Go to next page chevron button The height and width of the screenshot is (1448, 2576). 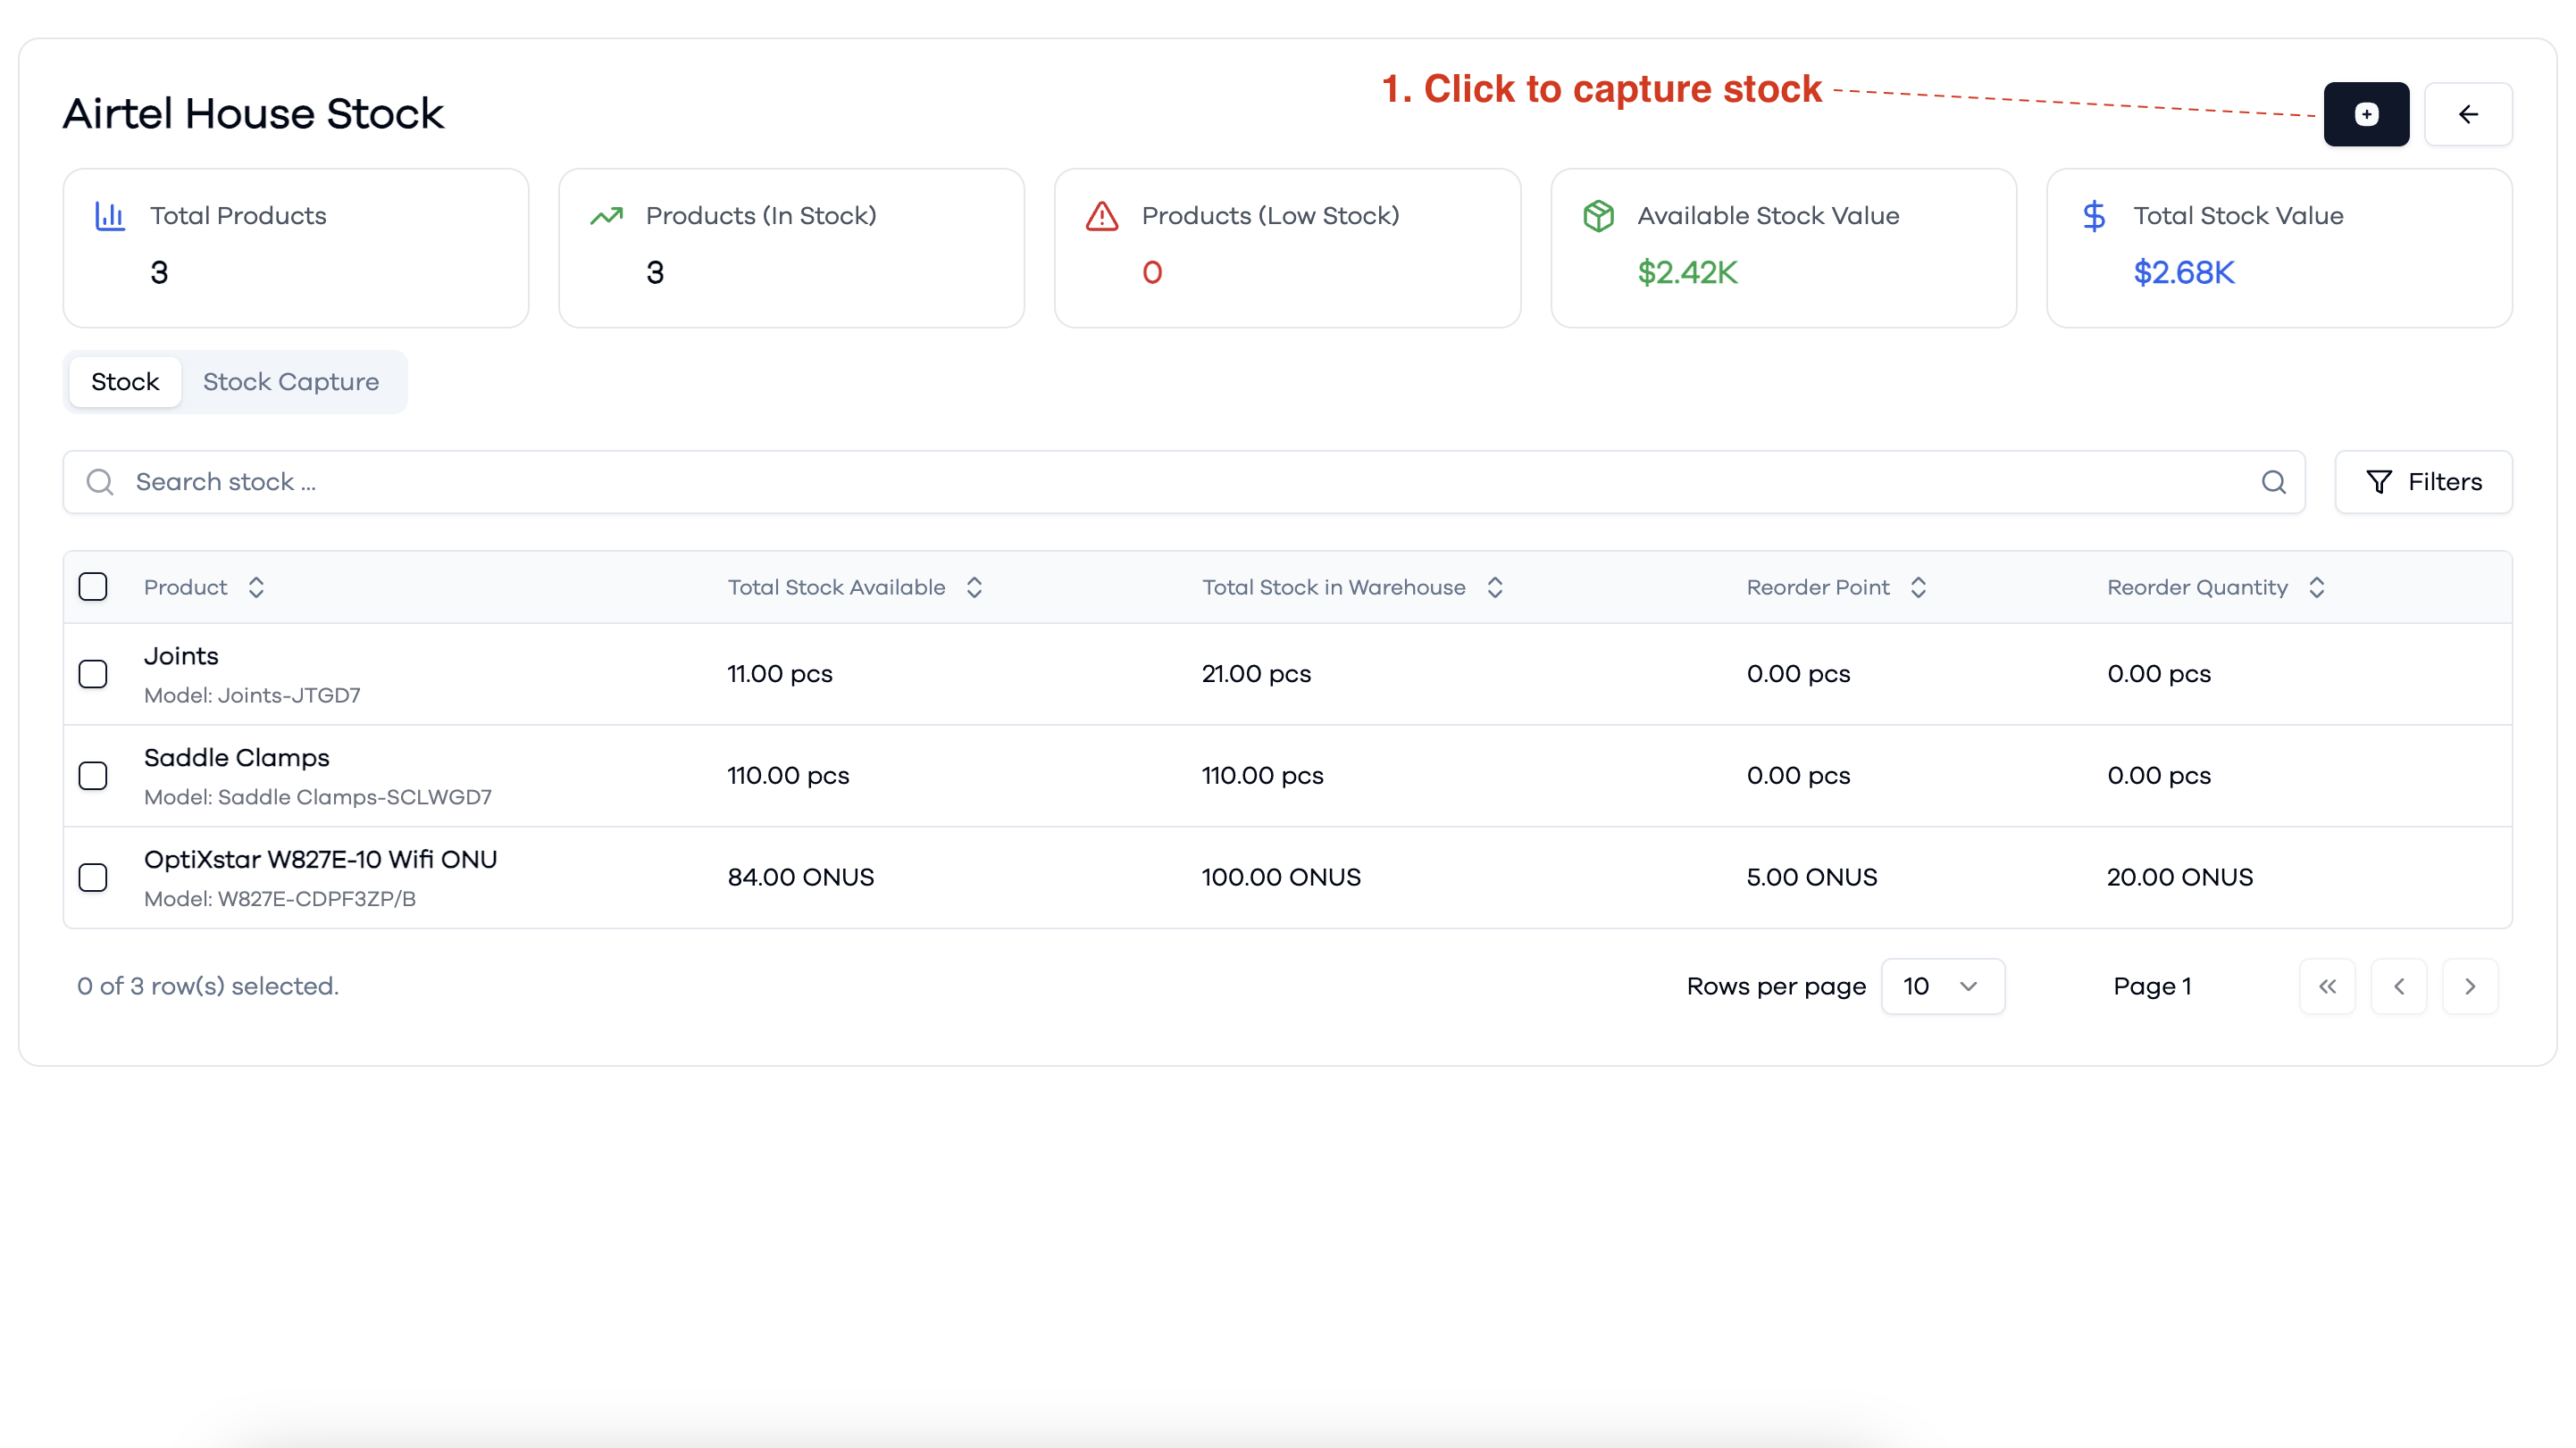tap(2470, 986)
